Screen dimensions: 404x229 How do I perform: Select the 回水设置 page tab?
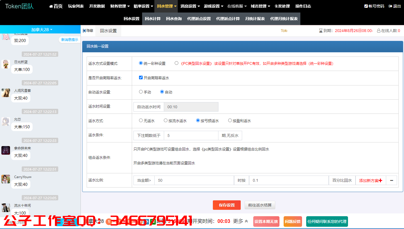(x=108, y=31)
